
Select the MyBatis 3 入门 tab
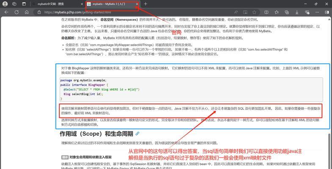[x=112, y=4]
